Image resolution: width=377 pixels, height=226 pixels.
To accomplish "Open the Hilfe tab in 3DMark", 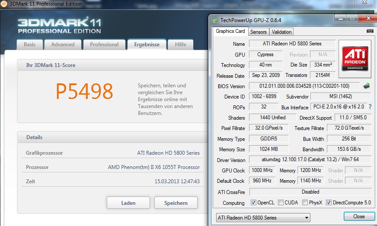I will point(180,45).
